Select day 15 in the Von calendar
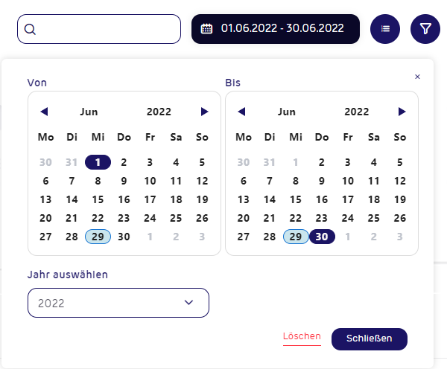447x369 pixels. [x=98, y=199]
